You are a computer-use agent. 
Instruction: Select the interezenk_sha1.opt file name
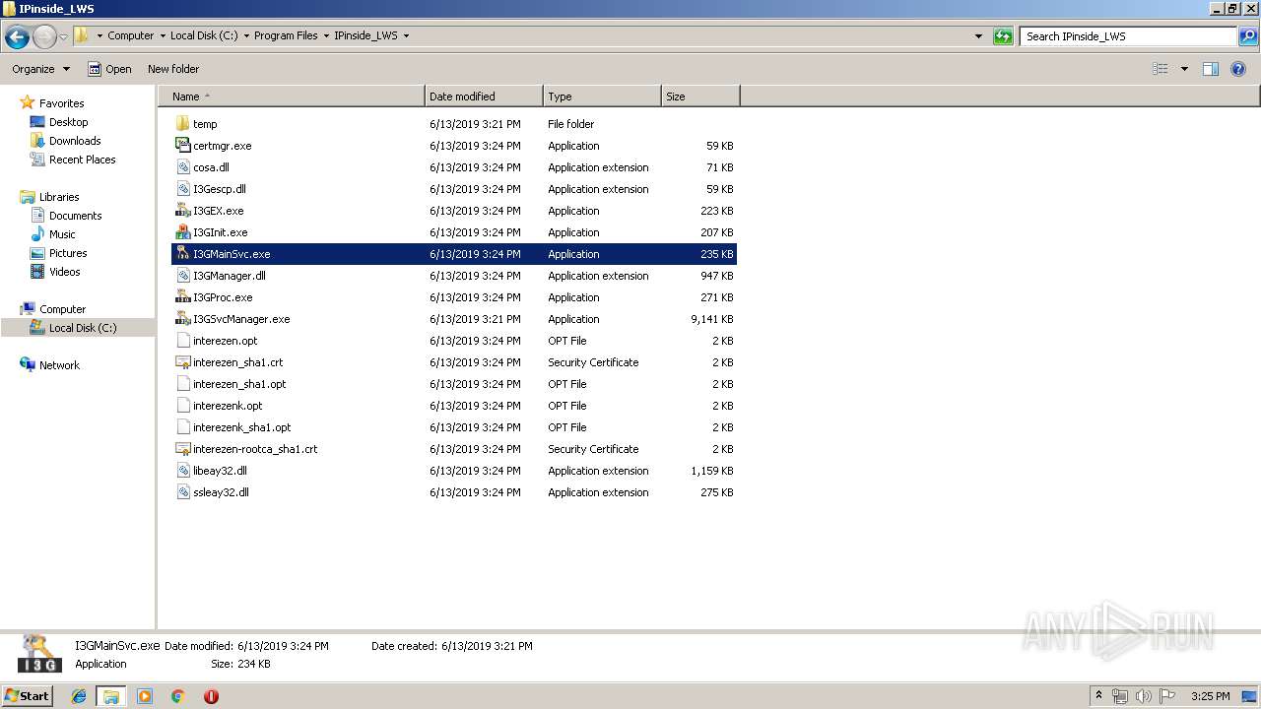click(x=242, y=427)
